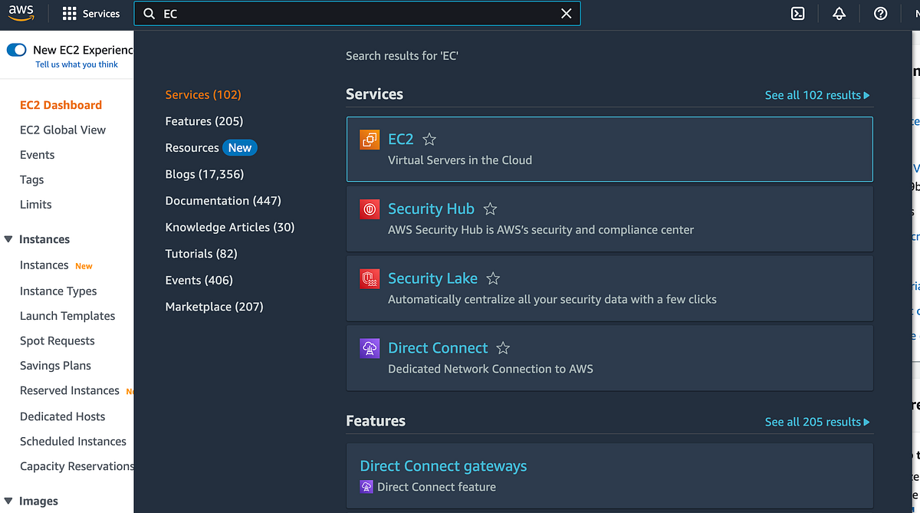Open the notifications bell
The width and height of the screenshot is (920, 513).
839,13
